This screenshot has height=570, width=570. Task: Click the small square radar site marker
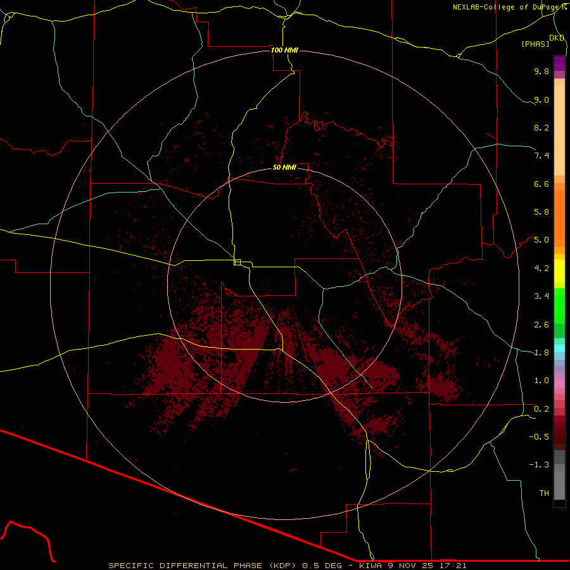point(237,262)
